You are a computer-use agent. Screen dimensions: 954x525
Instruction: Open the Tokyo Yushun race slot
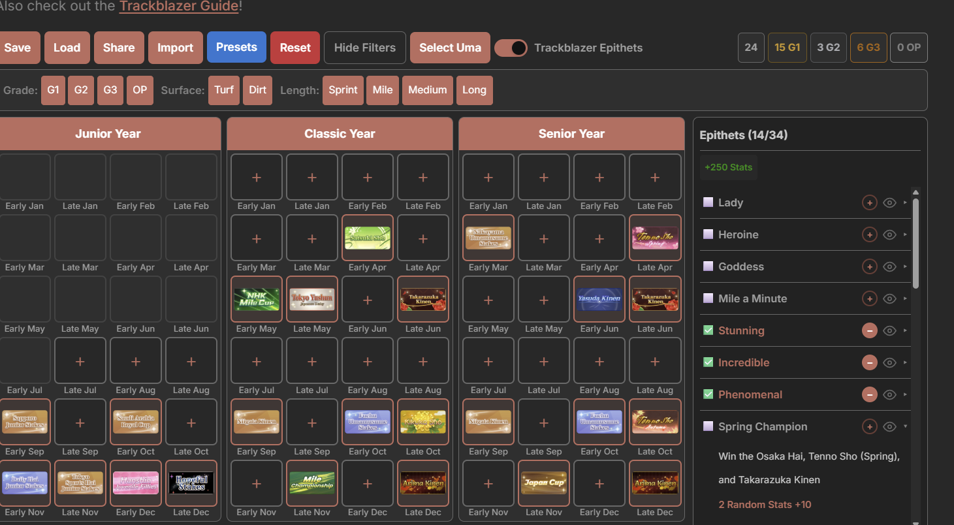[312, 300]
